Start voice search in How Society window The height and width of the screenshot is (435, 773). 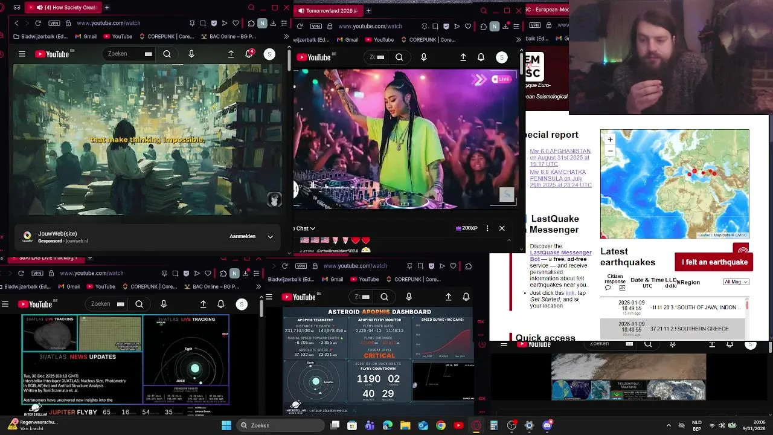[191, 54]
